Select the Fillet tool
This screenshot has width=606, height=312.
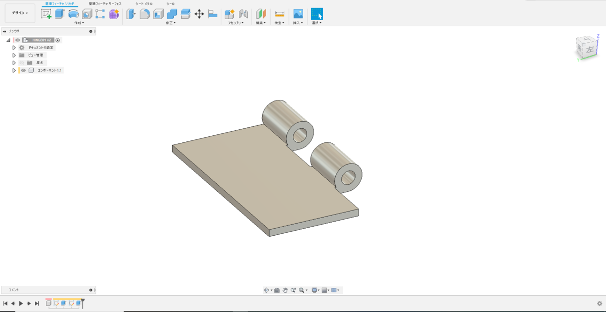tap(144, 14)
